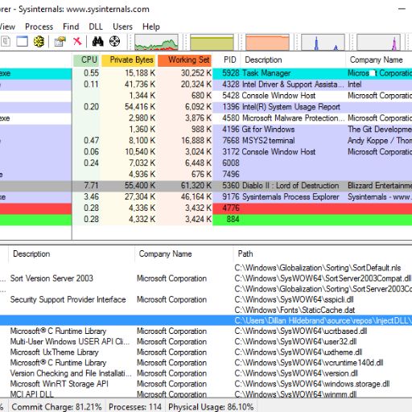
Task: Select Intel(R) System Usage Report row
Action: (206, 107)
